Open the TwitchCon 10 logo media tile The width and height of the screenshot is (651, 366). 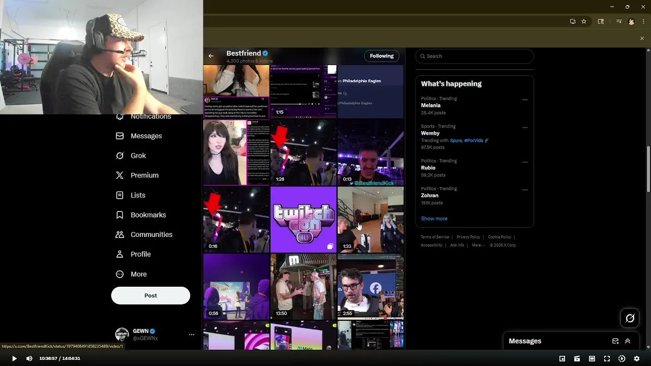coord(303,220)
